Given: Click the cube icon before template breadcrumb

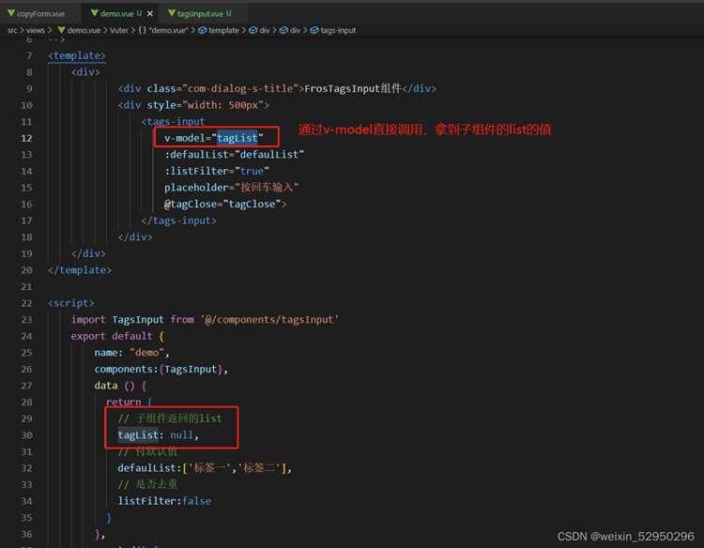Looking at the screenshot, I should tap(203, 31).
